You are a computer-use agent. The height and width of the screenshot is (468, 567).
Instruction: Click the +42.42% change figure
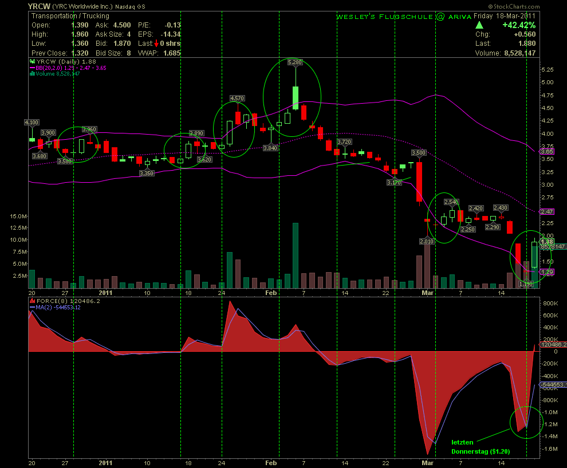[x=519, y=25]
